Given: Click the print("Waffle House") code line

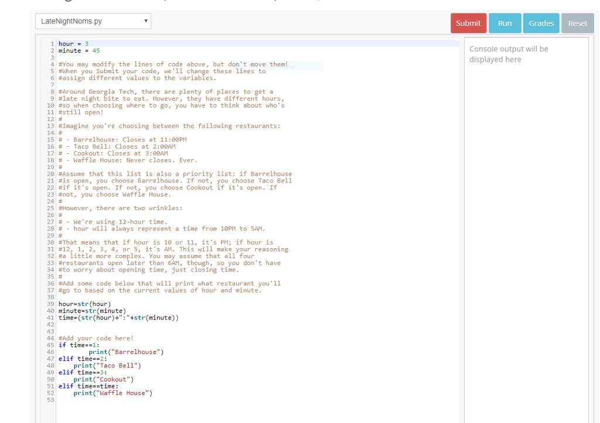Looking at the screenshot, I should tap(112, 393).
